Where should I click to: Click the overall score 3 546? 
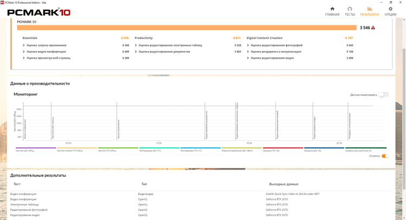tap(365, 28)
